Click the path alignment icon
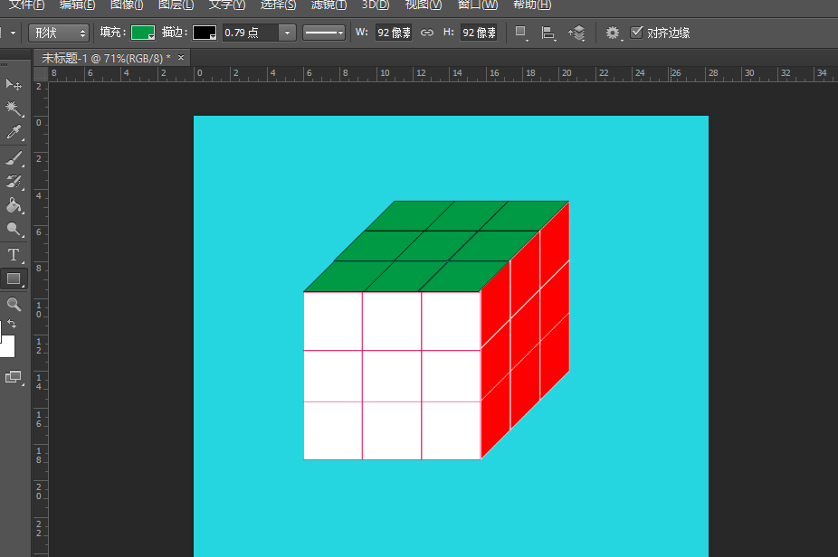Screen dimensions: 838x557 coord(548,33)
